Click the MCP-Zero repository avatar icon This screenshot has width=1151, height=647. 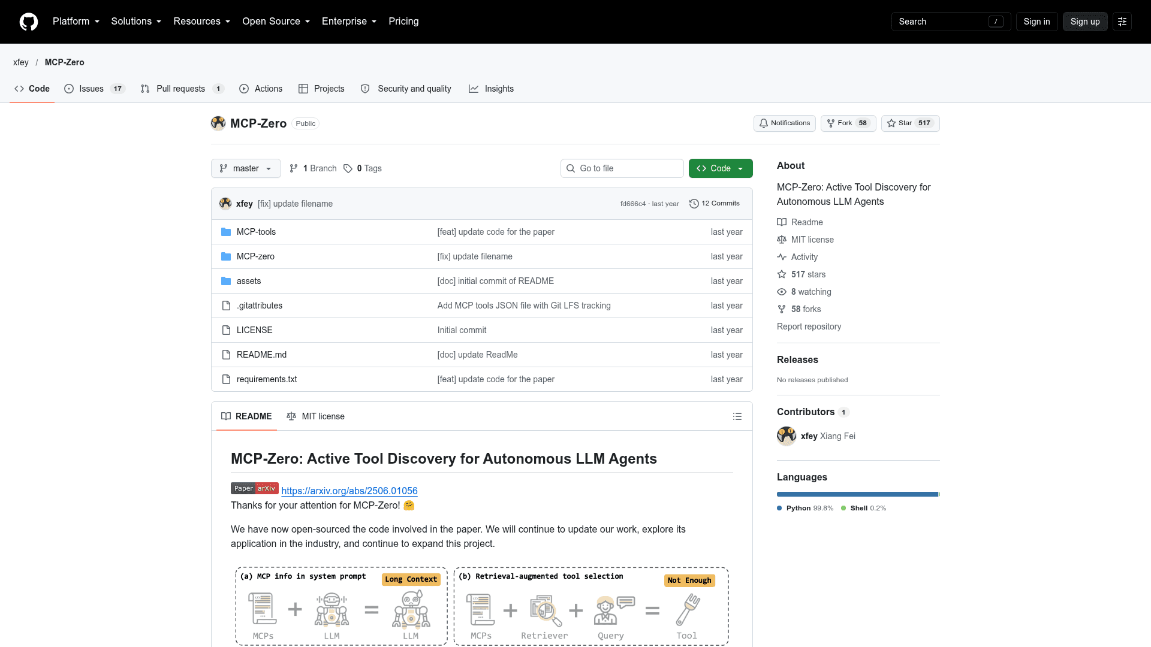[x=218, y=123]
